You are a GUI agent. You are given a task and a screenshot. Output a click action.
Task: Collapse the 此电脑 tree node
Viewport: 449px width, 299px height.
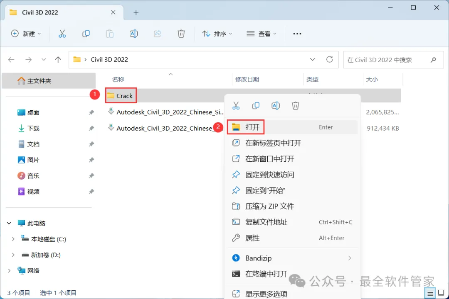[x=9, y=224]
